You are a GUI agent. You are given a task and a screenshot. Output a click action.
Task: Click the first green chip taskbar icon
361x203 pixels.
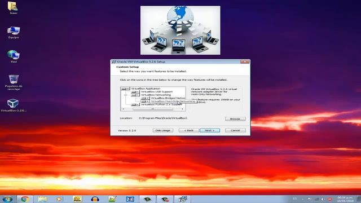[x=148, y=199]
